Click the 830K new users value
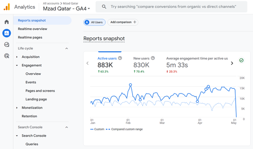Viewport: 253px width, 149px height. 141,65
